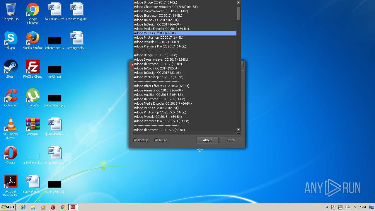Open the applications document icon
Image resolution: width=375 pixels, height=211 pixels.
coord(33,184)
